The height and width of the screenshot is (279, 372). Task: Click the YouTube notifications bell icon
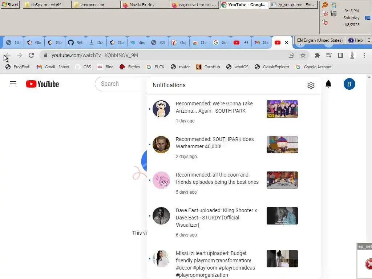pyautogui.click(x=328, y=84)
